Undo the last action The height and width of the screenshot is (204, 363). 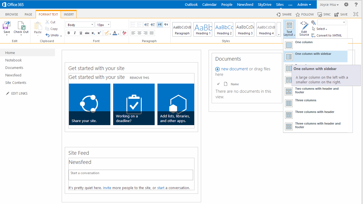pyautogui.click(x=52, y=35)
